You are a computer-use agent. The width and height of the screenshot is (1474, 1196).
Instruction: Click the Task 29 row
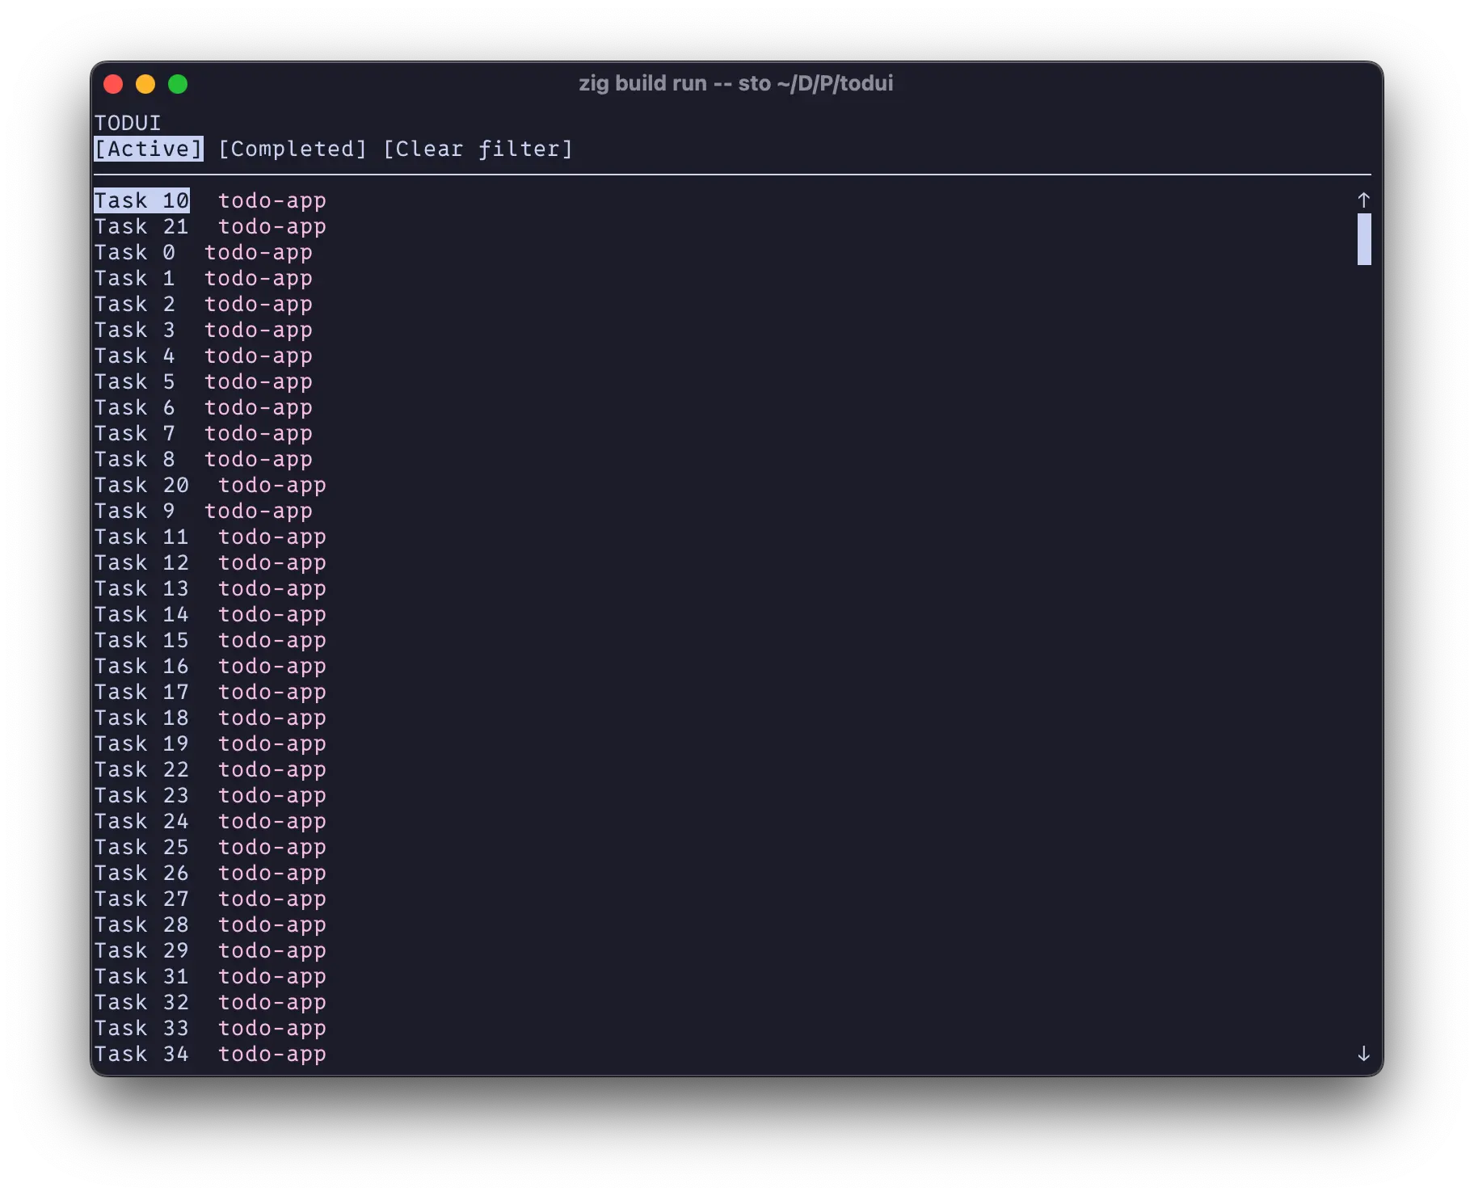coord(142,950)
